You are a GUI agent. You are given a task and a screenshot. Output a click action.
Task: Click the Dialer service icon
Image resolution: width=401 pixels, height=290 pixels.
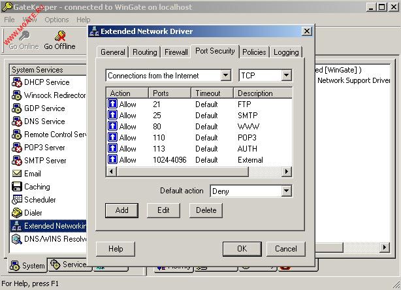coord(17,213)
